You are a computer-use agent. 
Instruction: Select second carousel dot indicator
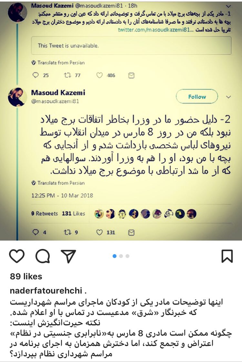pos(121,256)
